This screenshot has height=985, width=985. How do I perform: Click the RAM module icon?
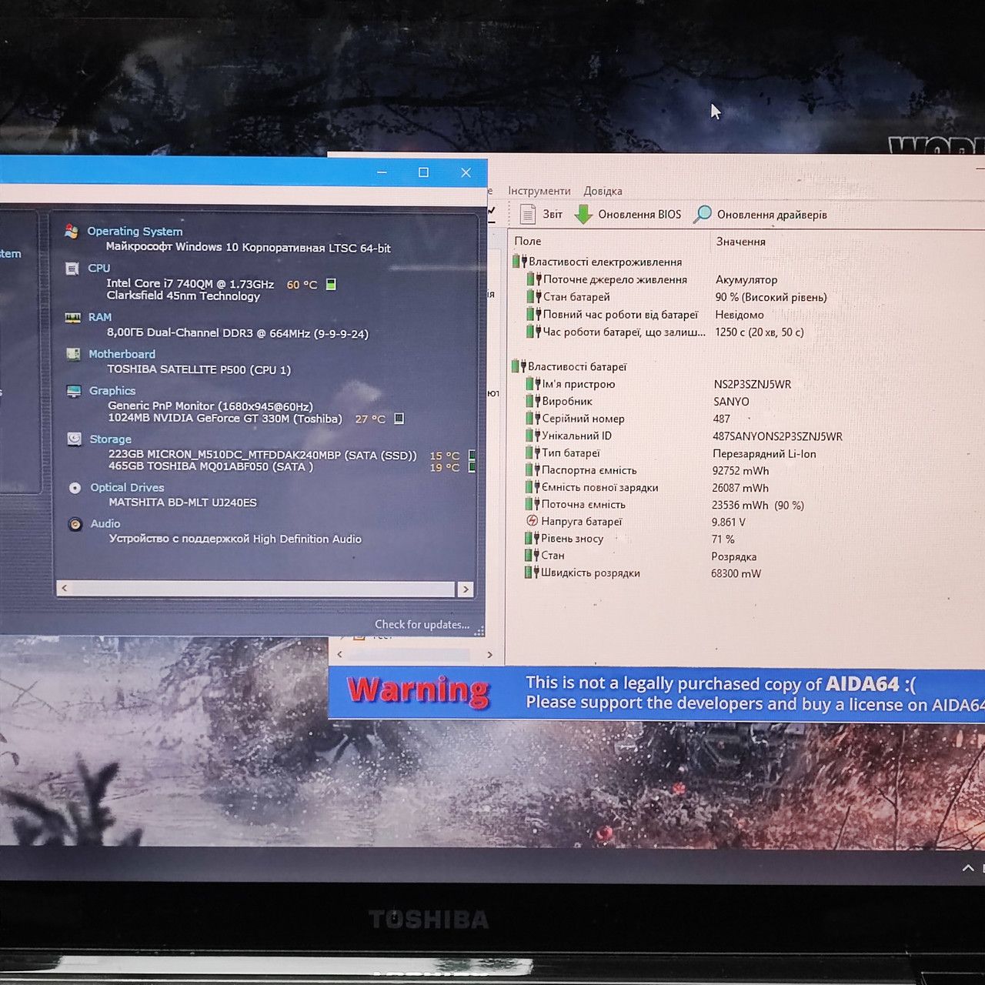[x=73, y=317]
